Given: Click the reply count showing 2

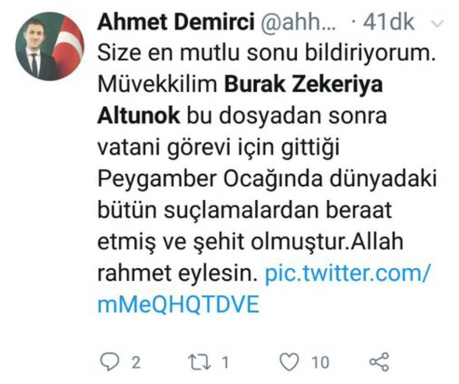Looking at the screenshot, I should (136, 362).
